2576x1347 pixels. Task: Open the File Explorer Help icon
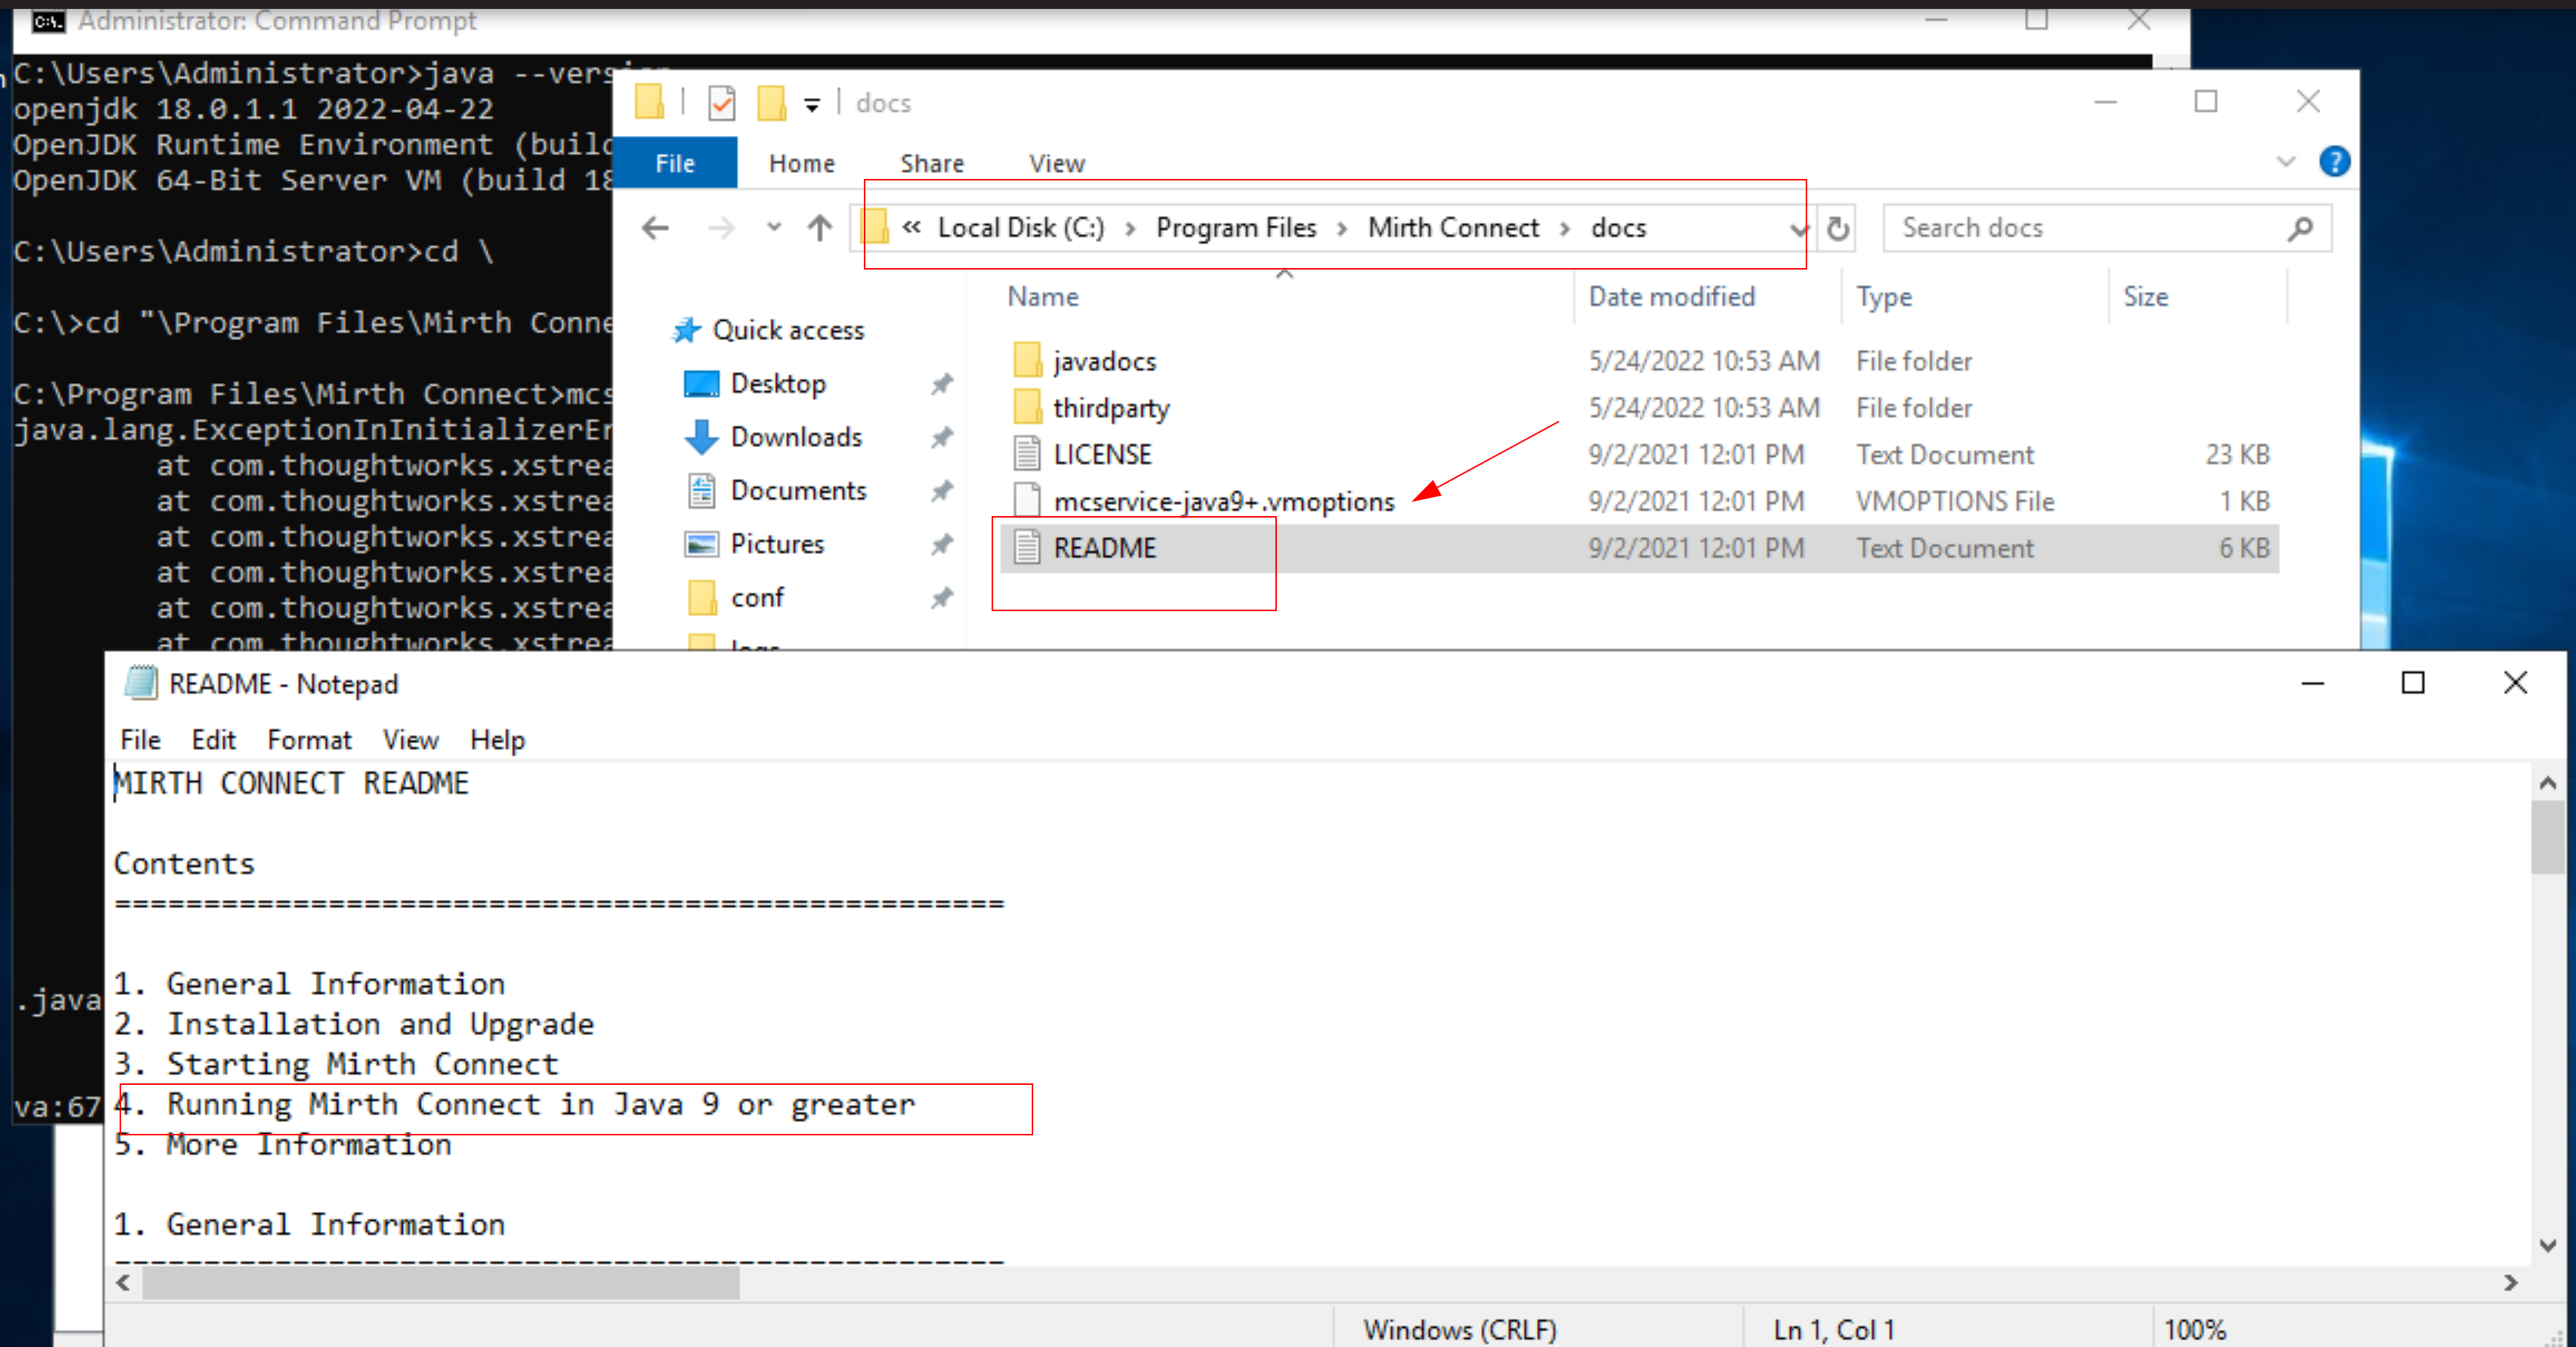[2333, 162]
